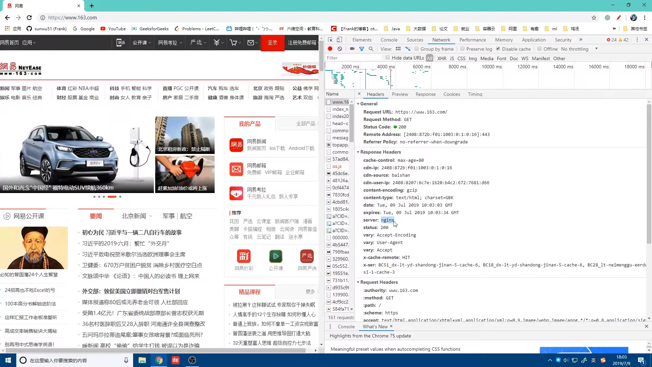Open DevTools customize menu dots

(x=637, y=40)
